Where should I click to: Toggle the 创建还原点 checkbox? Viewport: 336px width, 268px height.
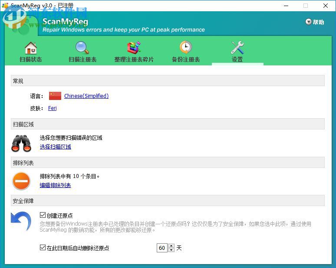[43, 215]
